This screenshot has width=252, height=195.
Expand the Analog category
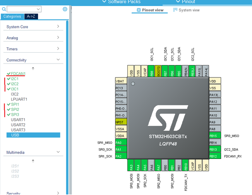coord(33,38)
